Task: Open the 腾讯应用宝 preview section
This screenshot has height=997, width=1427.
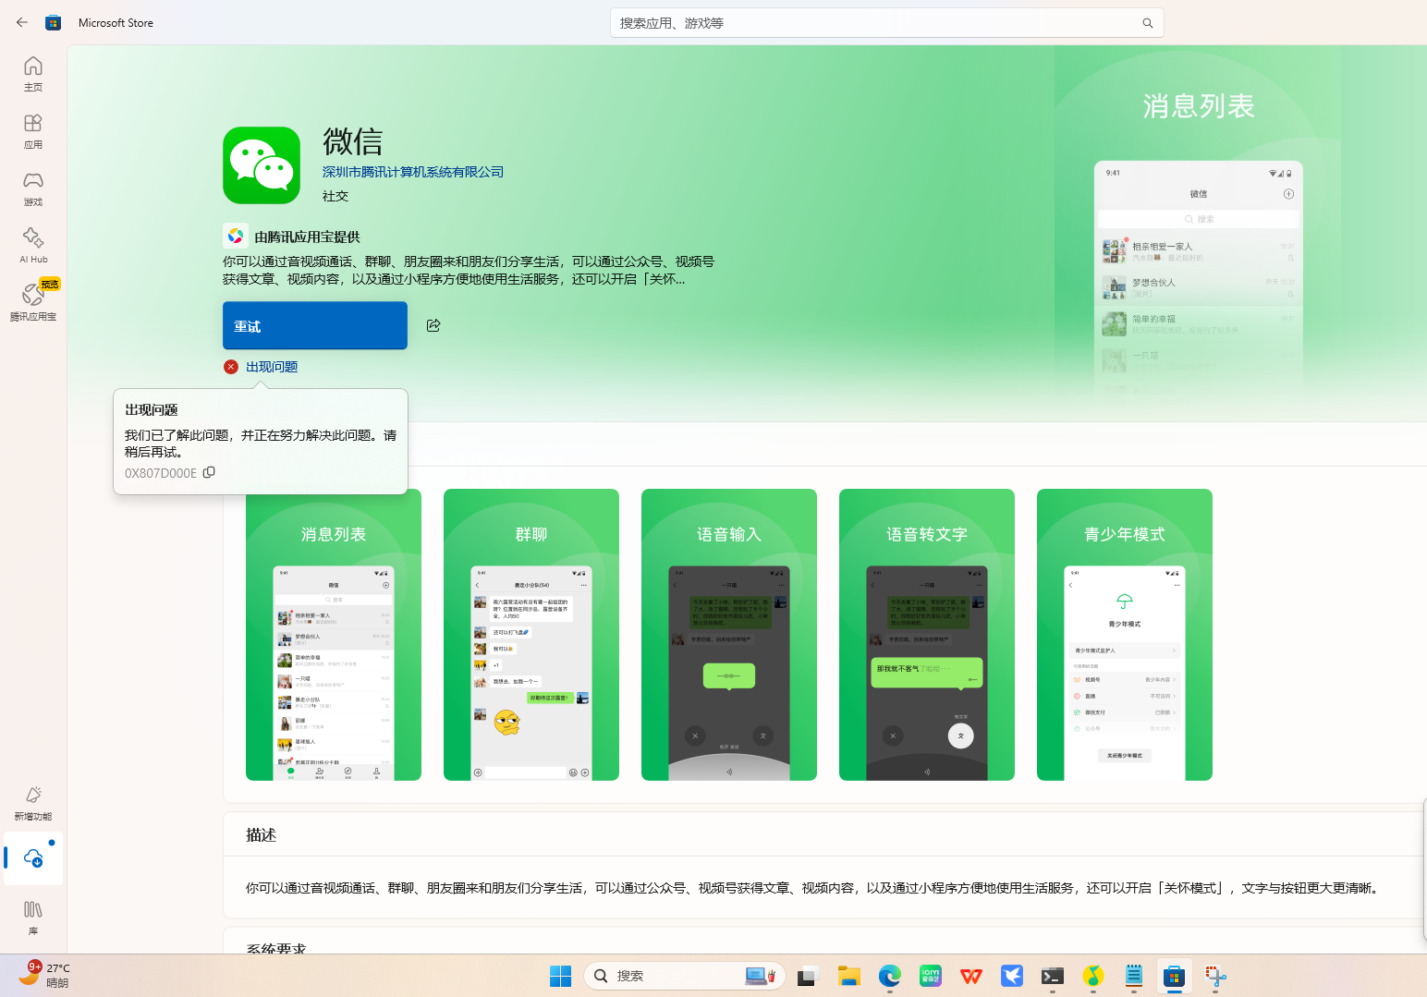Action: point(33,302)
